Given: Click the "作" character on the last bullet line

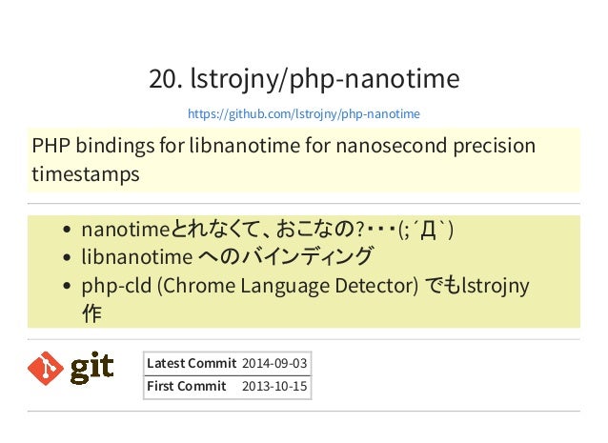Looking at the screenshot, I should (x=91, y=313).
